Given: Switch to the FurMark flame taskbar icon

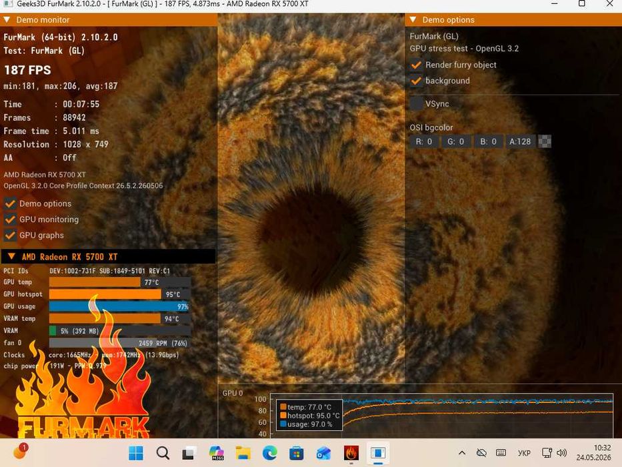Looking at the screenshot, I should 351,453.
